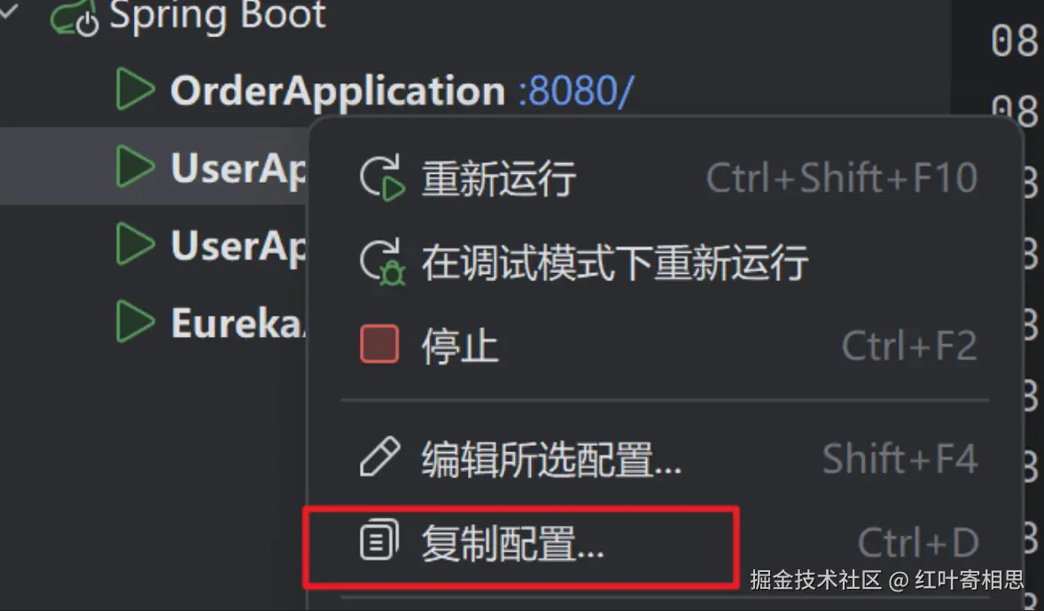Select 停止 in the context menu
The image size is (1044, 611).
[x=666, y=344]
